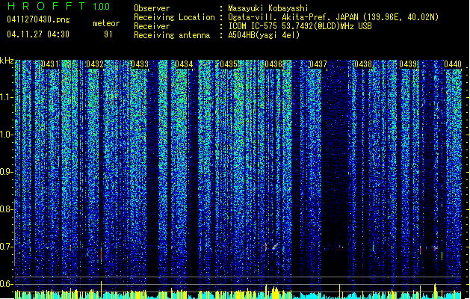The width and height of the screenshot is (470, 299).
Task: Click the 0434 time marker
Action: click(184, 64)
